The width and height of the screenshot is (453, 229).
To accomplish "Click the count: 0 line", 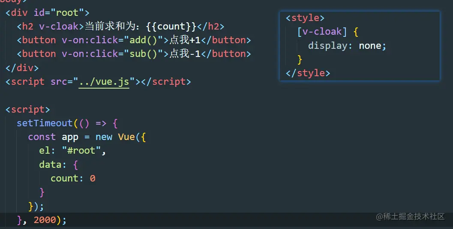I will pos(73,178).
